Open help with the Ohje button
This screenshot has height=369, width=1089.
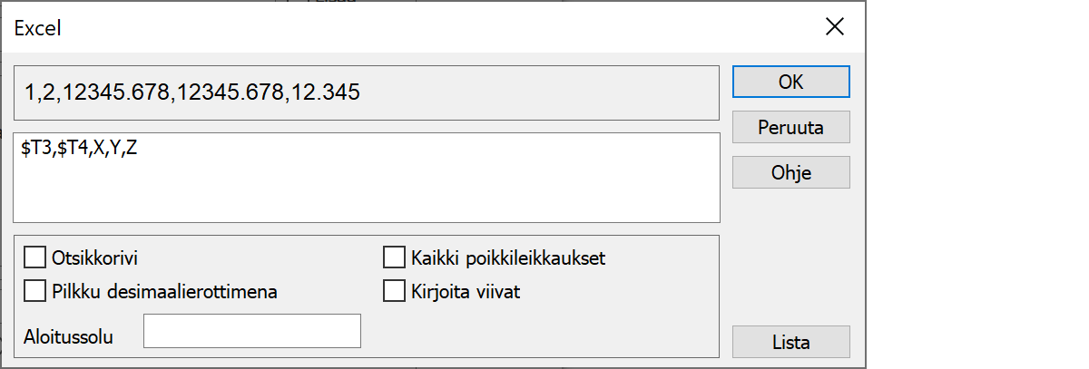[x=790, y=172]
